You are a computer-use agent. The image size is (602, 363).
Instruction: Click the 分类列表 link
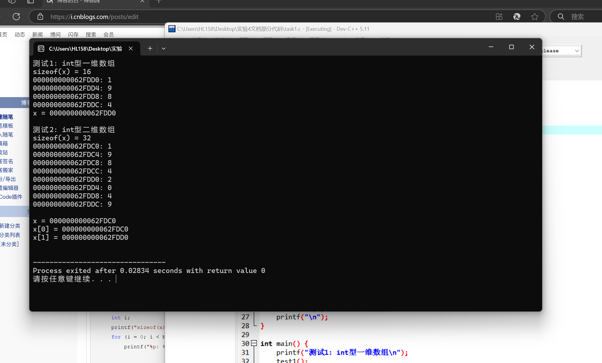pyautogui.click(x=10, y=235)
